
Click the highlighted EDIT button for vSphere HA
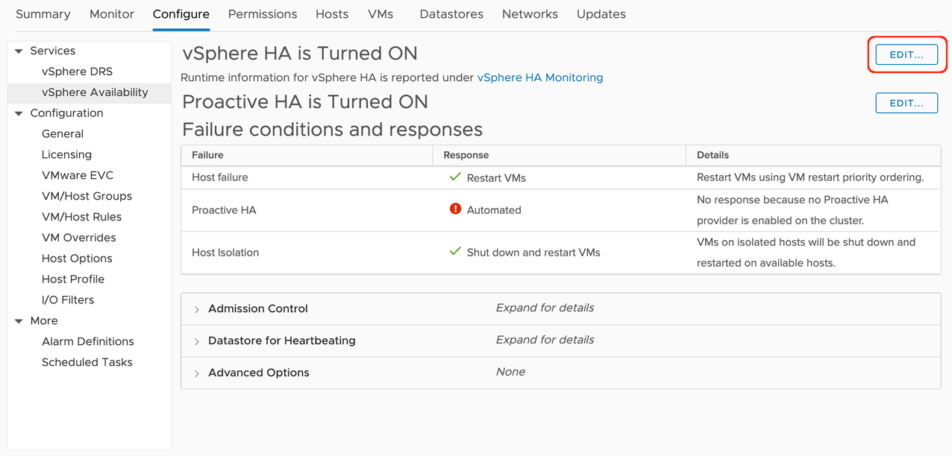906,54
